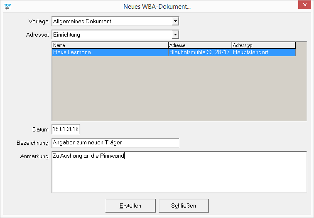
Task: Click into the Bezeichnung input field
Action: tap(115, 143)
